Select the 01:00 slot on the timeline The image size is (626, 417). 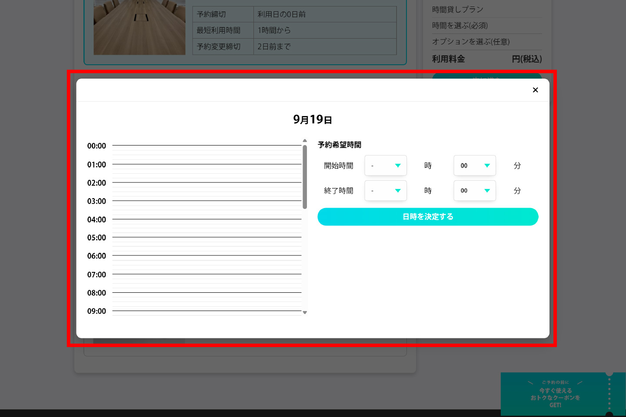pyautogui.click(x=206, y=167)
